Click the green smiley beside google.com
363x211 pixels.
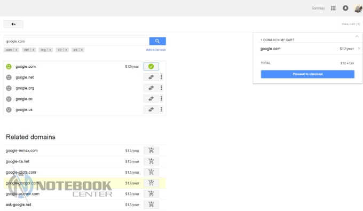[x=9, y=67]
